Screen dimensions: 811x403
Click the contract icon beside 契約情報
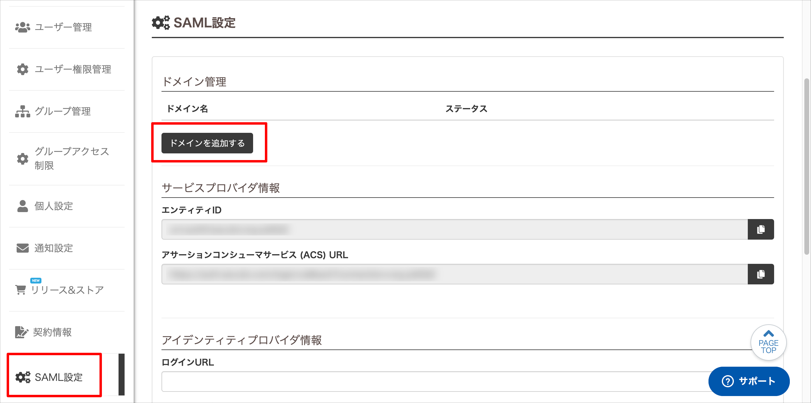(21, 332)
